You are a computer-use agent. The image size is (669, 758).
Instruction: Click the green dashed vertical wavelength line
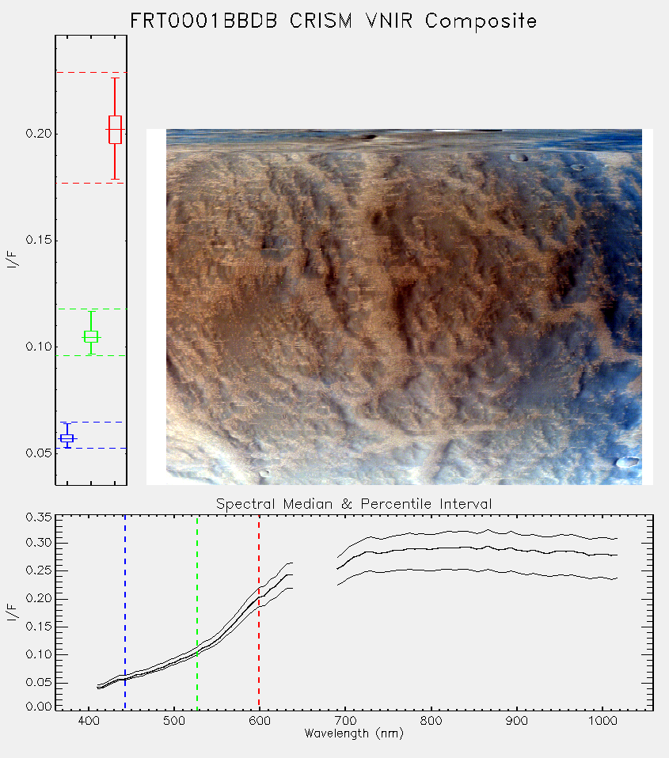pos(197,612)
